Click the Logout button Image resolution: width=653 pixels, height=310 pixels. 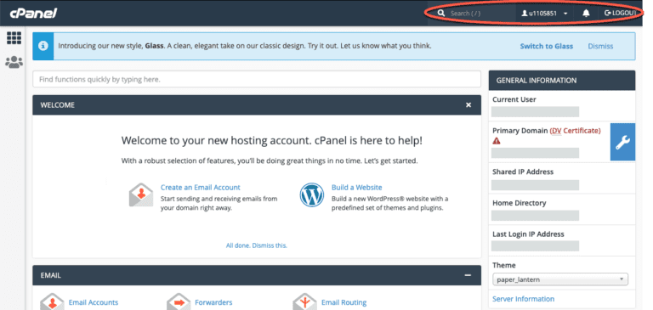point(620,14)
